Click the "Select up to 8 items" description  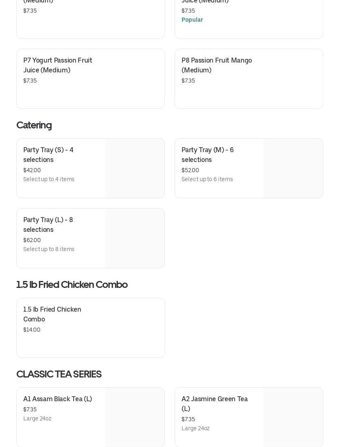pyautogui.click(x=49, y=249)
